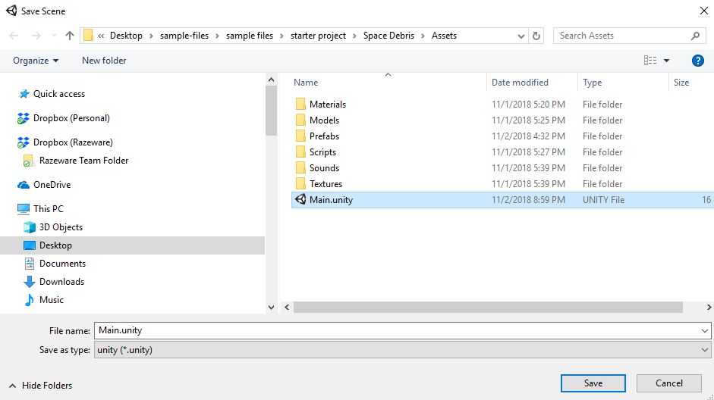The image size is (714, 400).
Task: Click the 3D Objects cube icon
Action: point(30,227)
